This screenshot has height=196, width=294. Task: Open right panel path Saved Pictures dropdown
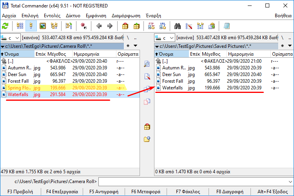tap(157, 46)
